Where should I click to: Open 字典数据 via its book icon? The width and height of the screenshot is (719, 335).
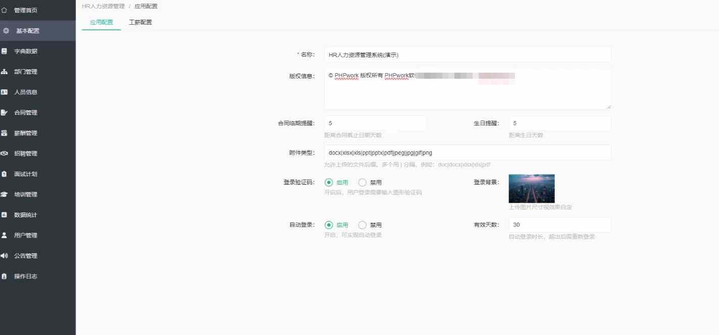5,51
